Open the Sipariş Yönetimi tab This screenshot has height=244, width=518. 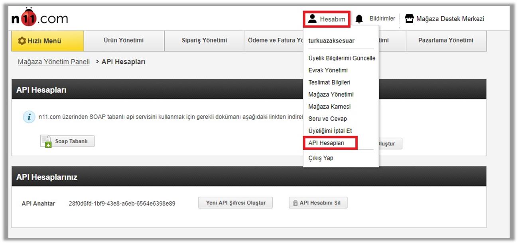point(204,41)
